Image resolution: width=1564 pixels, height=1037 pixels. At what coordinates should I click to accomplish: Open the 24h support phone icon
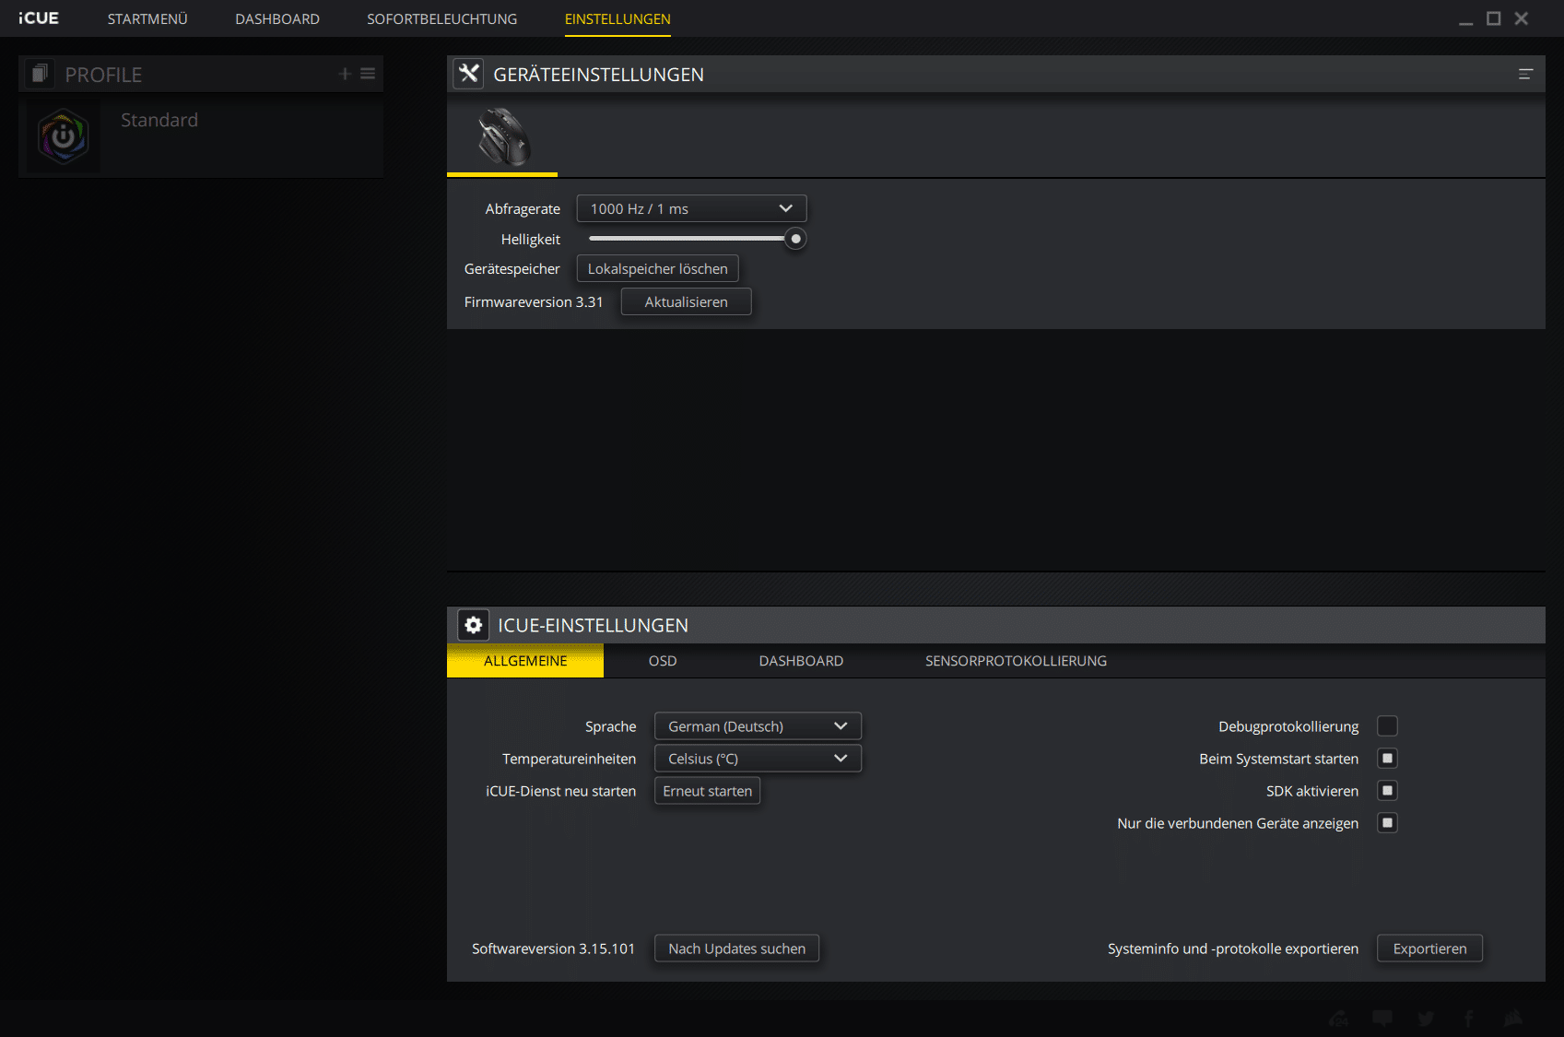pyautogui.click(x=1338, y=1018)
